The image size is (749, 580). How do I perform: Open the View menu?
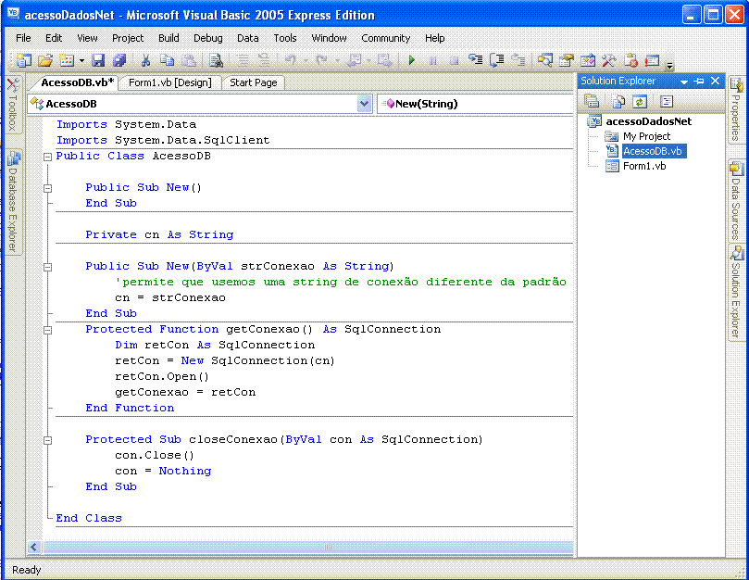click(x=87, y=38)
